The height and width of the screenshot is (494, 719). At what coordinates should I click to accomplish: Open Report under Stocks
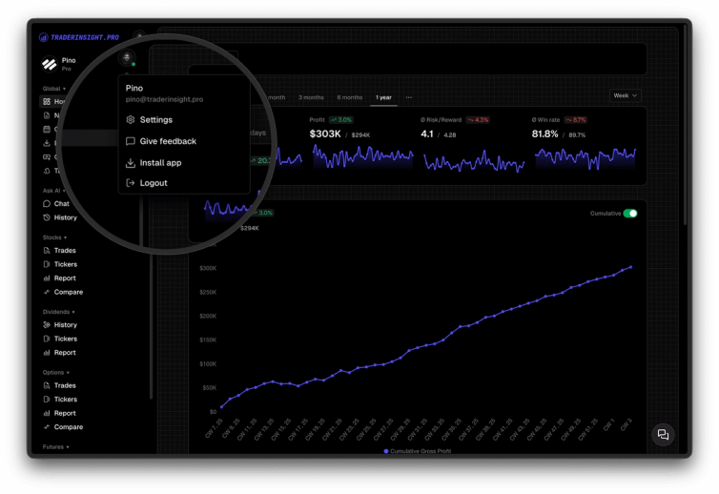tap(60, 278)
